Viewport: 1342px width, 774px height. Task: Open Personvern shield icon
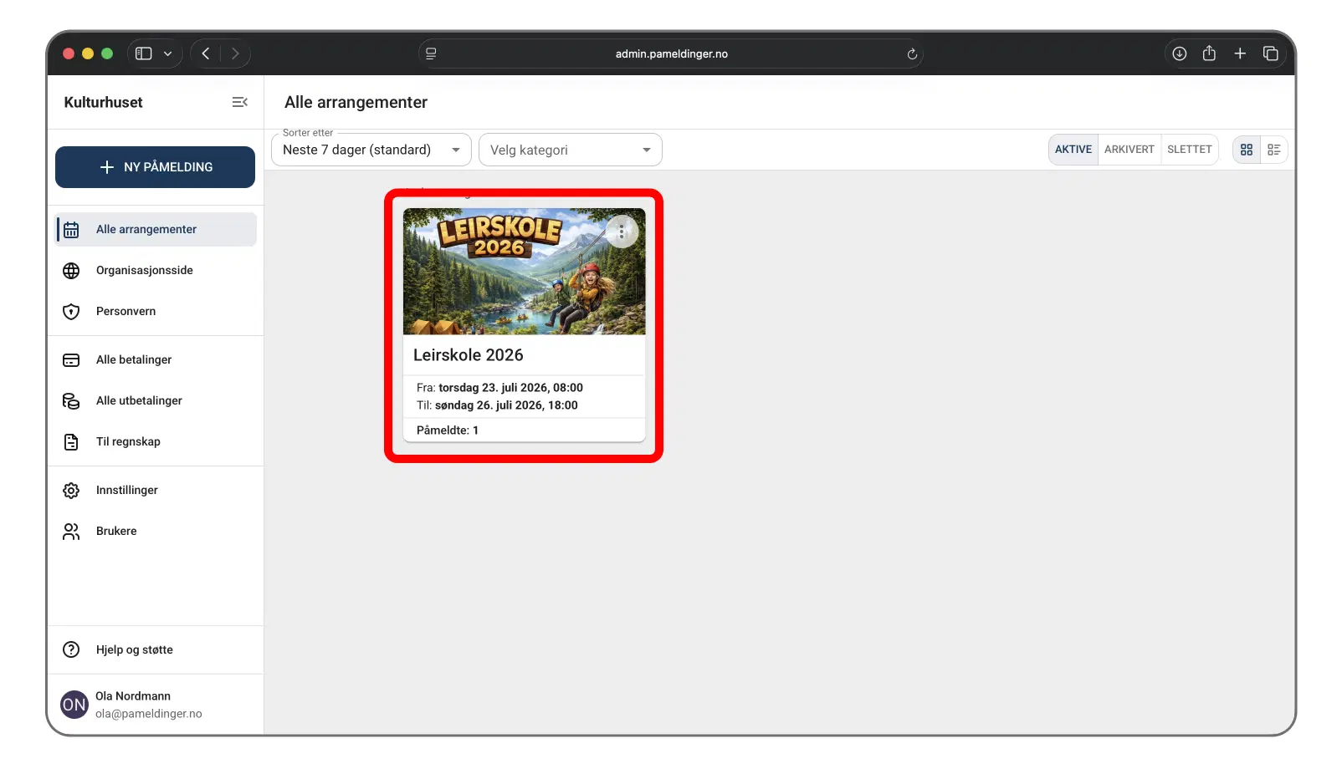click(72, 312)
